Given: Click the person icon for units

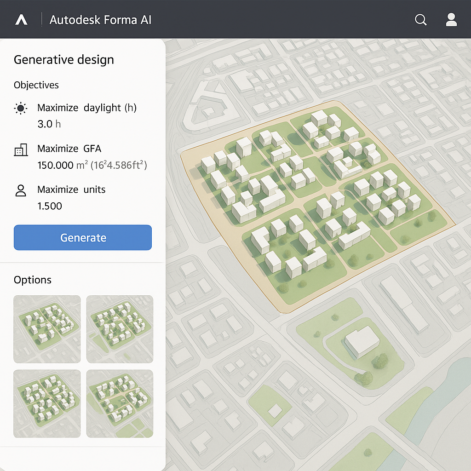Looking at the screenshot, I should (x=21, y=190).
